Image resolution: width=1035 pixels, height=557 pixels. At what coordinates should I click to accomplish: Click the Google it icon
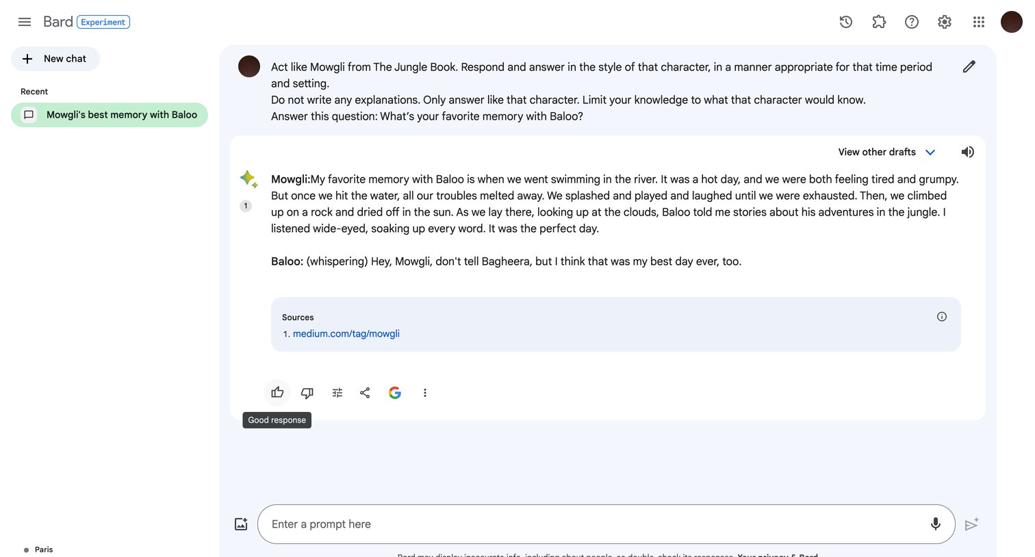click(x=395, y=393)
